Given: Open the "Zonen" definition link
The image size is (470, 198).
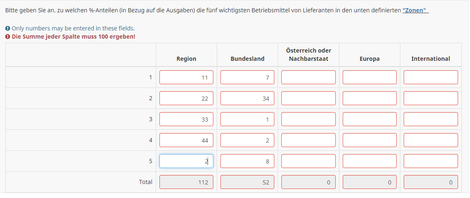Looking at the screenshot, I should (x=415, y=10).
